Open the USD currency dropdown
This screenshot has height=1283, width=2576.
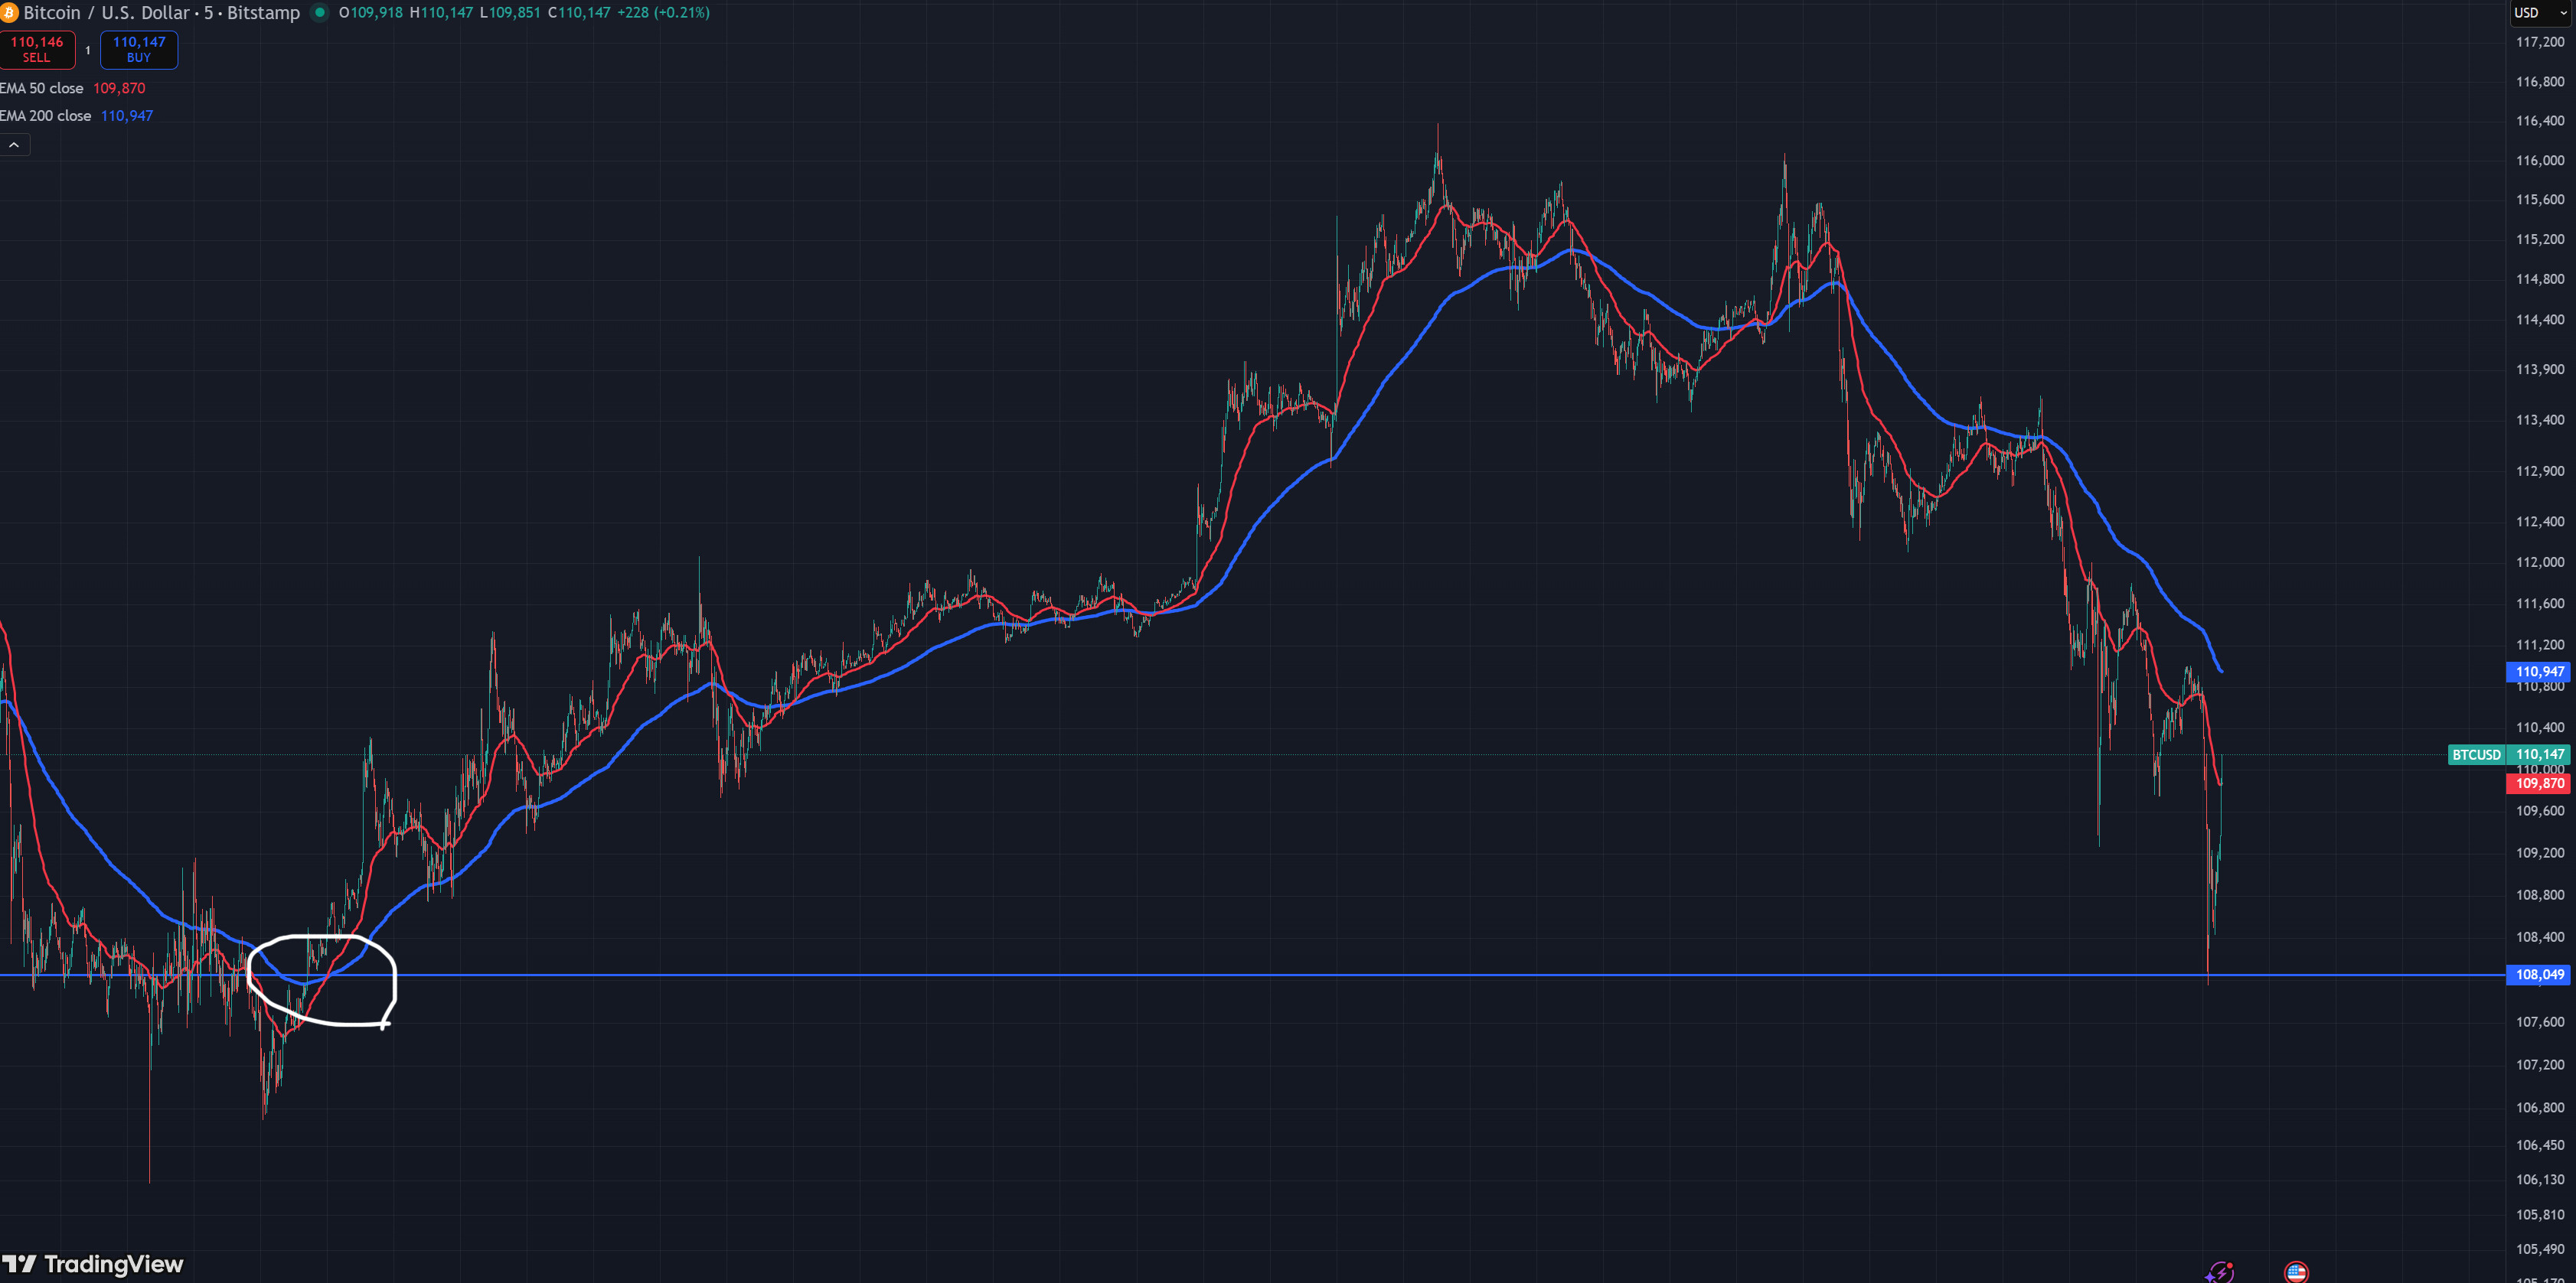tap(2540, 13)
